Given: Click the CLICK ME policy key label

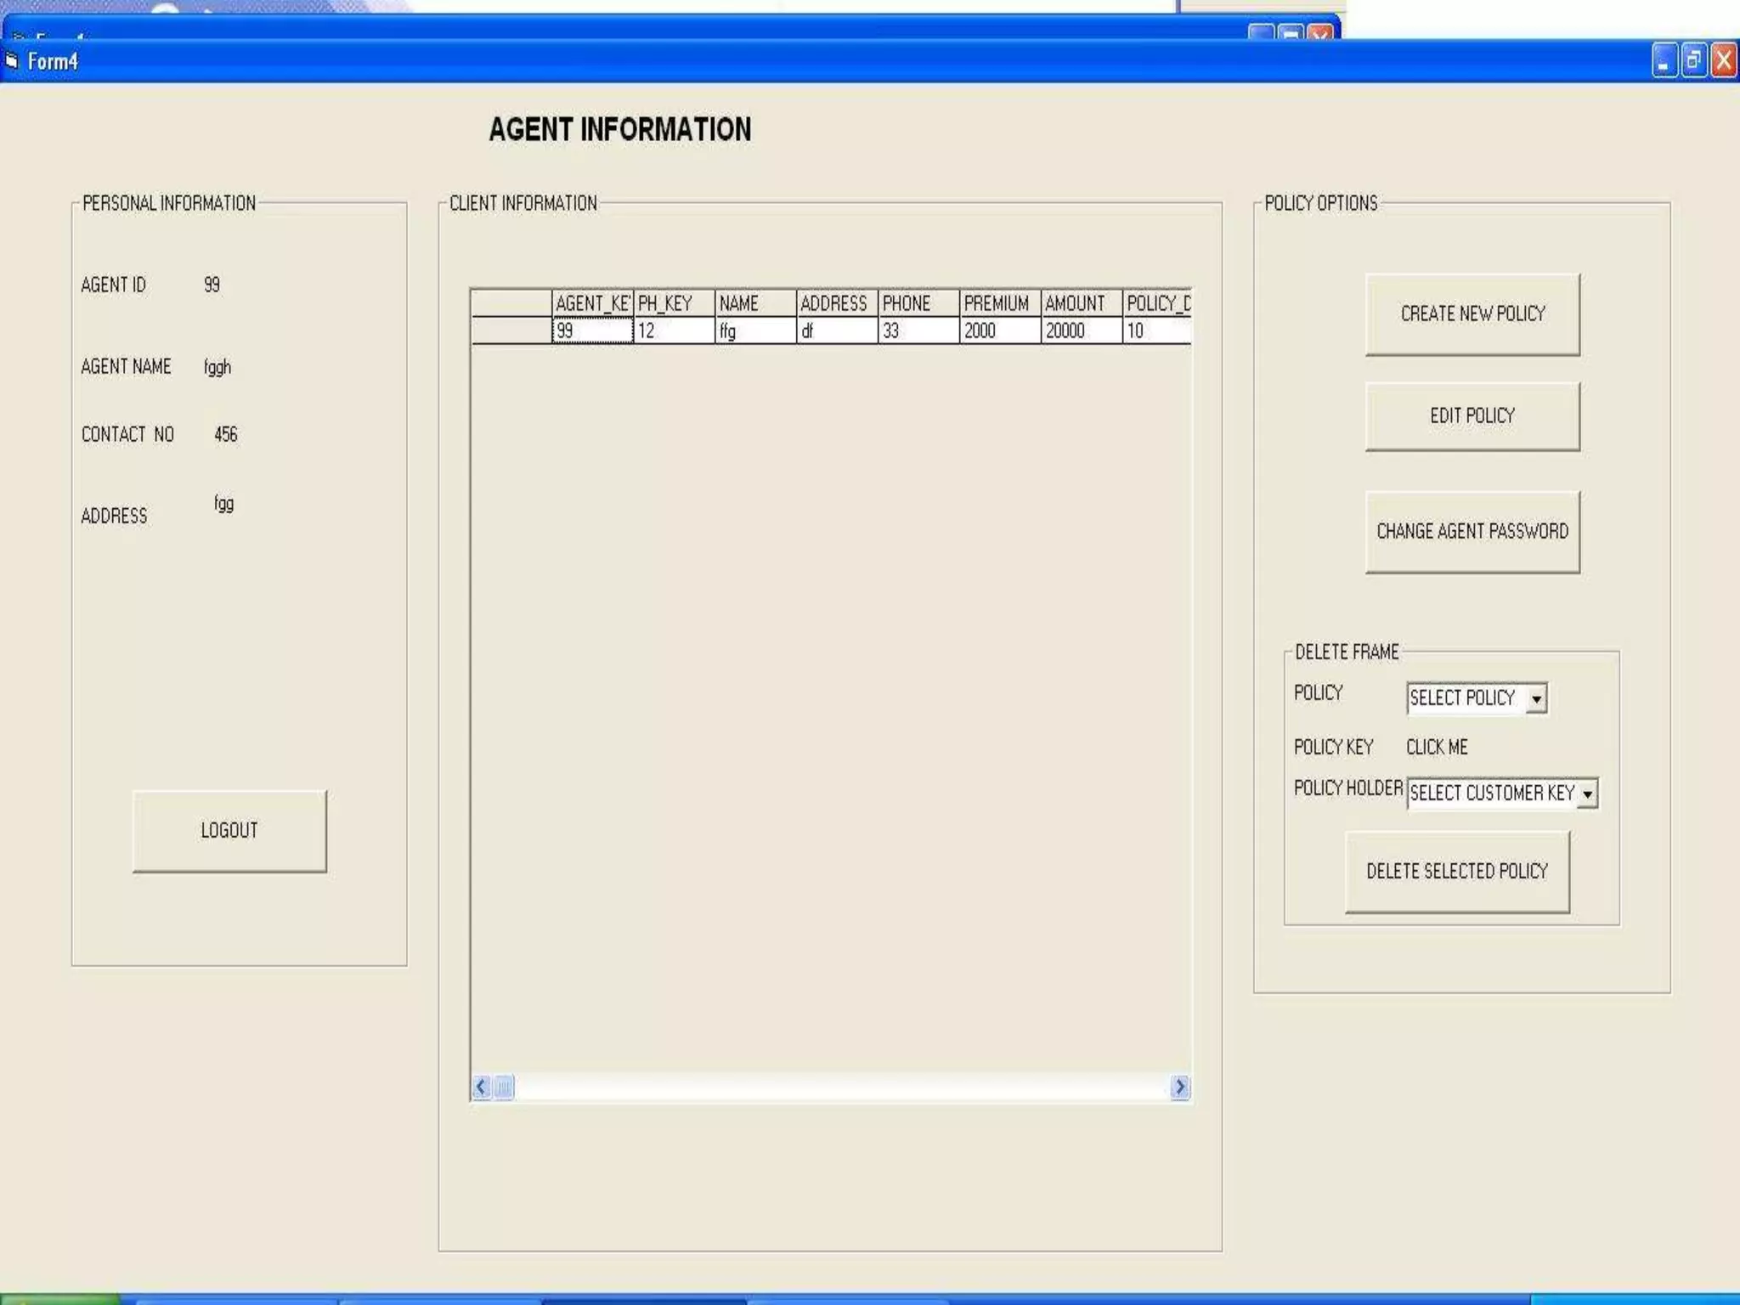Looking at the screenshot, I should click(1436, 747).
